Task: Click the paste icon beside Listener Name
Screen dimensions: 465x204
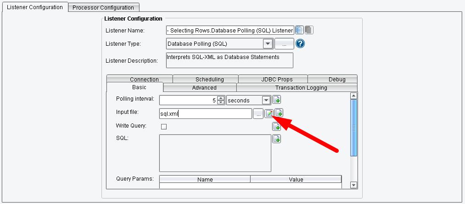Action: click(309, 30)
